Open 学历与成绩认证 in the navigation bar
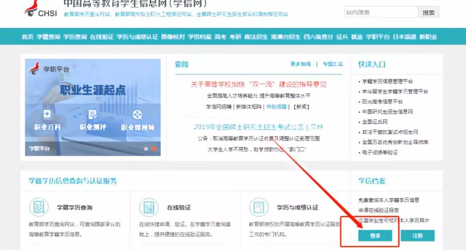 [x=137, y=37]
